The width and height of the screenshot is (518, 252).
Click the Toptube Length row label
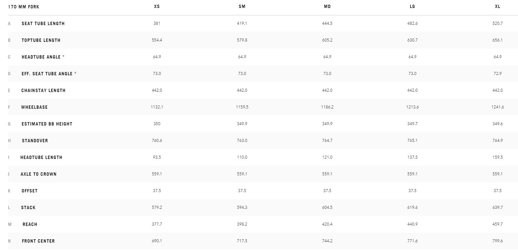pyautogui.click(x=41, y=40)
